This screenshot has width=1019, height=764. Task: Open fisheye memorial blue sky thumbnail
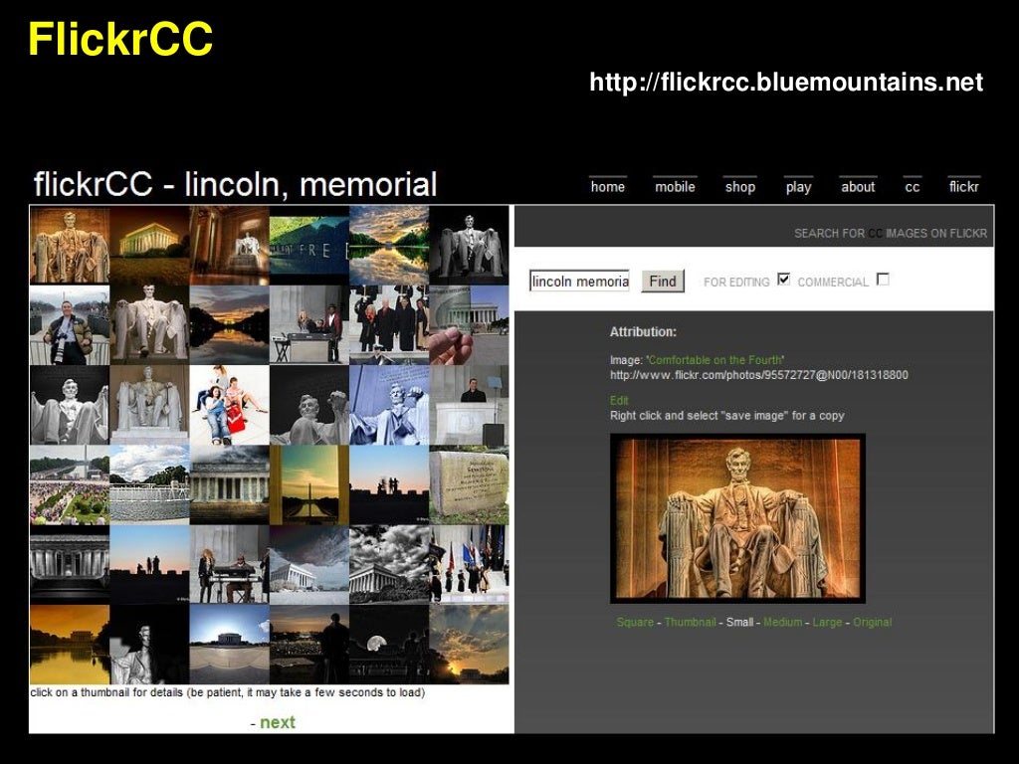pyautogui.click(x=230, y=645)
